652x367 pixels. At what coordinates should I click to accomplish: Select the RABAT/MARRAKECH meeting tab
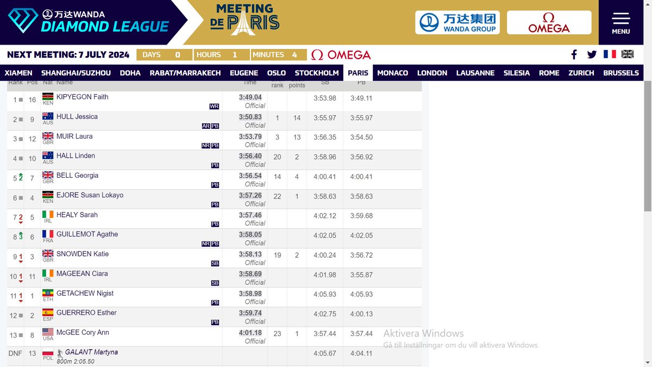click(185, 73)
